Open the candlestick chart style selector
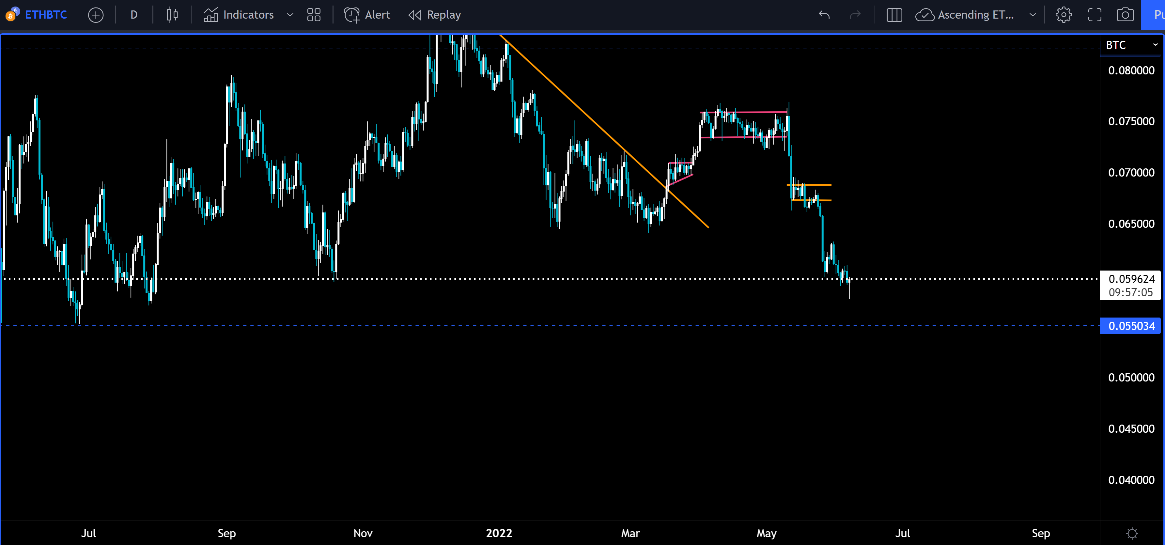This screenshot has width=1165, height=545. coord(172,15)
